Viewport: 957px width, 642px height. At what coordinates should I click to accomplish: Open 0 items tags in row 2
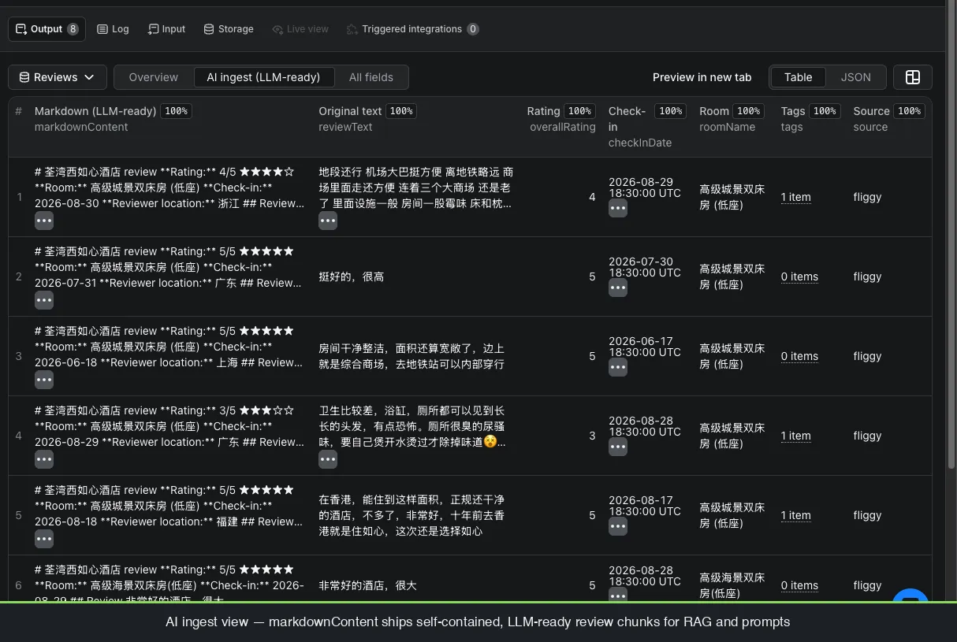pyautogui.click(x=799, y=276)
